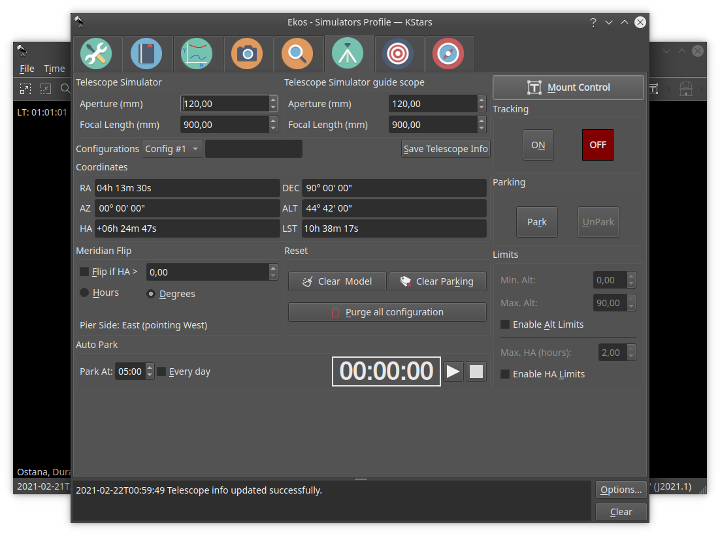Click the RA value 04h 13m 30s
Image resolution: width=720 pixels, height=536 pixels.
click(188, 188)
